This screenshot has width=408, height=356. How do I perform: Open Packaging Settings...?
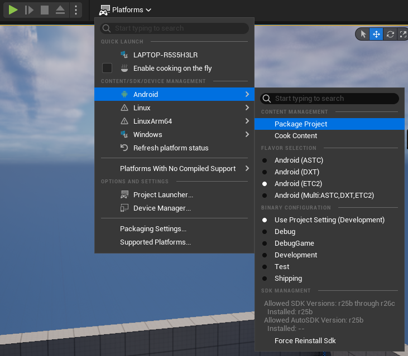174,229
